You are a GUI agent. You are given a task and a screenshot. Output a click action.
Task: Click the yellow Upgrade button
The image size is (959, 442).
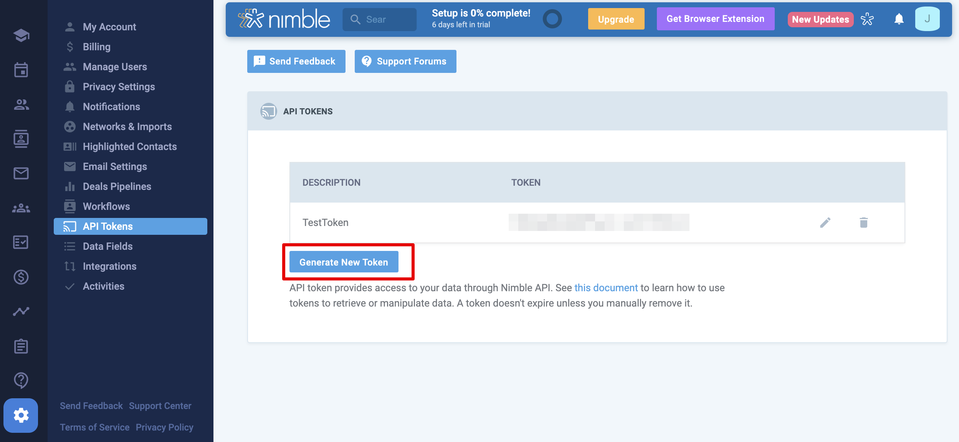(x=616, y=19)
